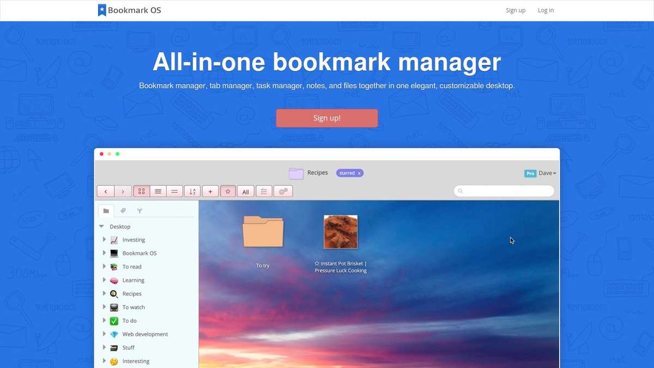The width and height of the screenshot is (654, 368).
Task: Select the compact list view icon
Action: [x=174, y=191]
